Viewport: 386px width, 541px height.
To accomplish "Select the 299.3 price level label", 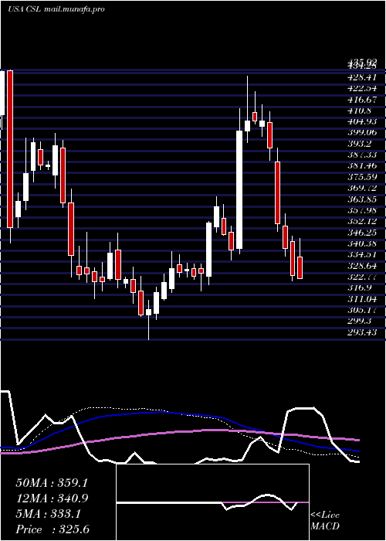I will click(x=359, y=321).
